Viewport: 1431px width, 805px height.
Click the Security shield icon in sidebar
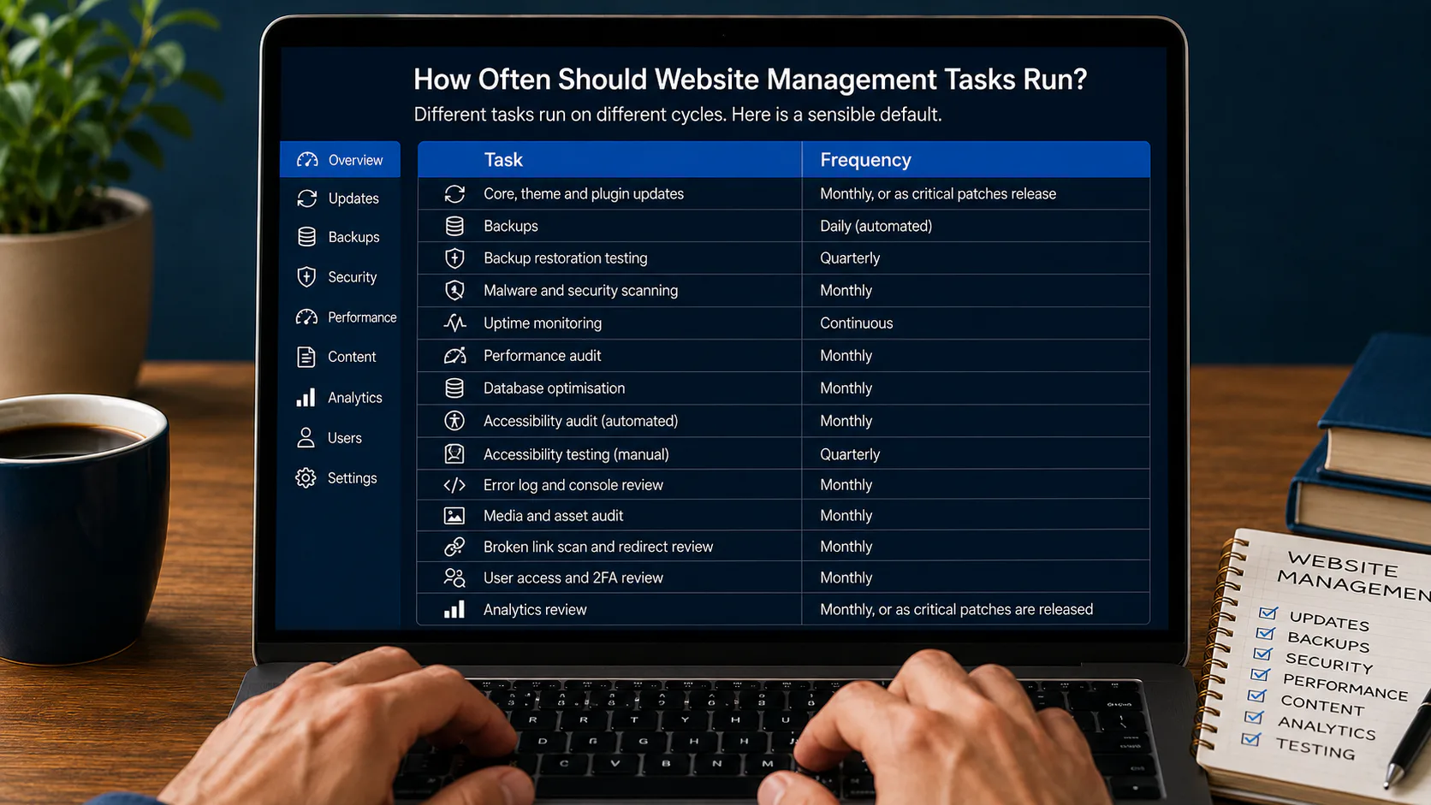306,277
